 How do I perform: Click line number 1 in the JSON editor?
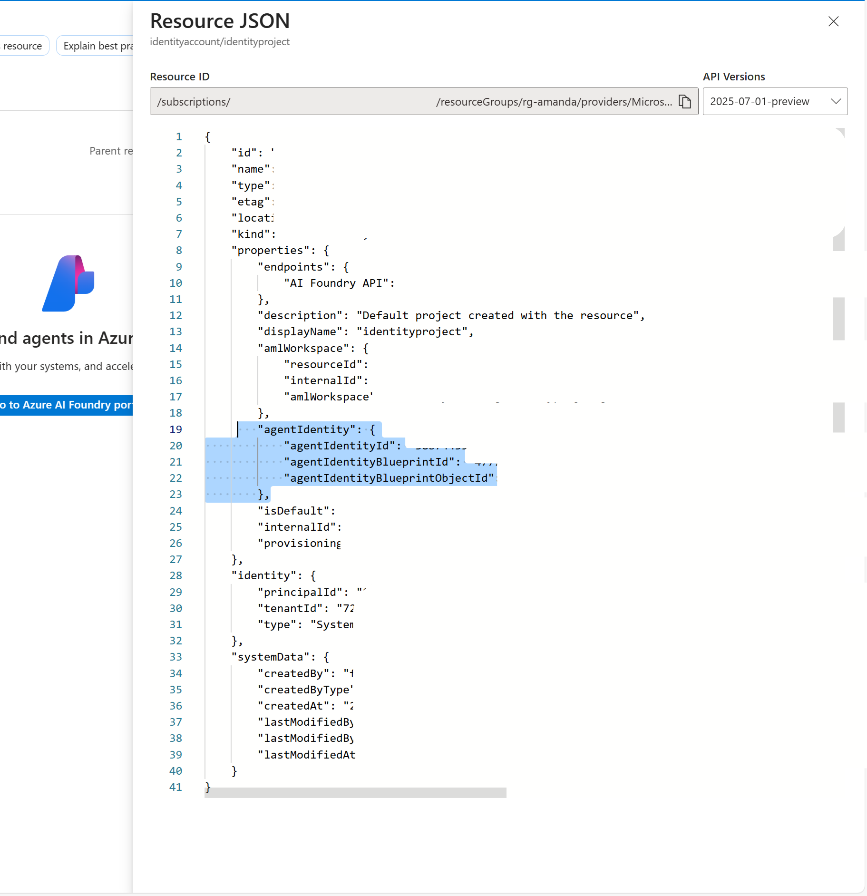(x=179, y=136)
